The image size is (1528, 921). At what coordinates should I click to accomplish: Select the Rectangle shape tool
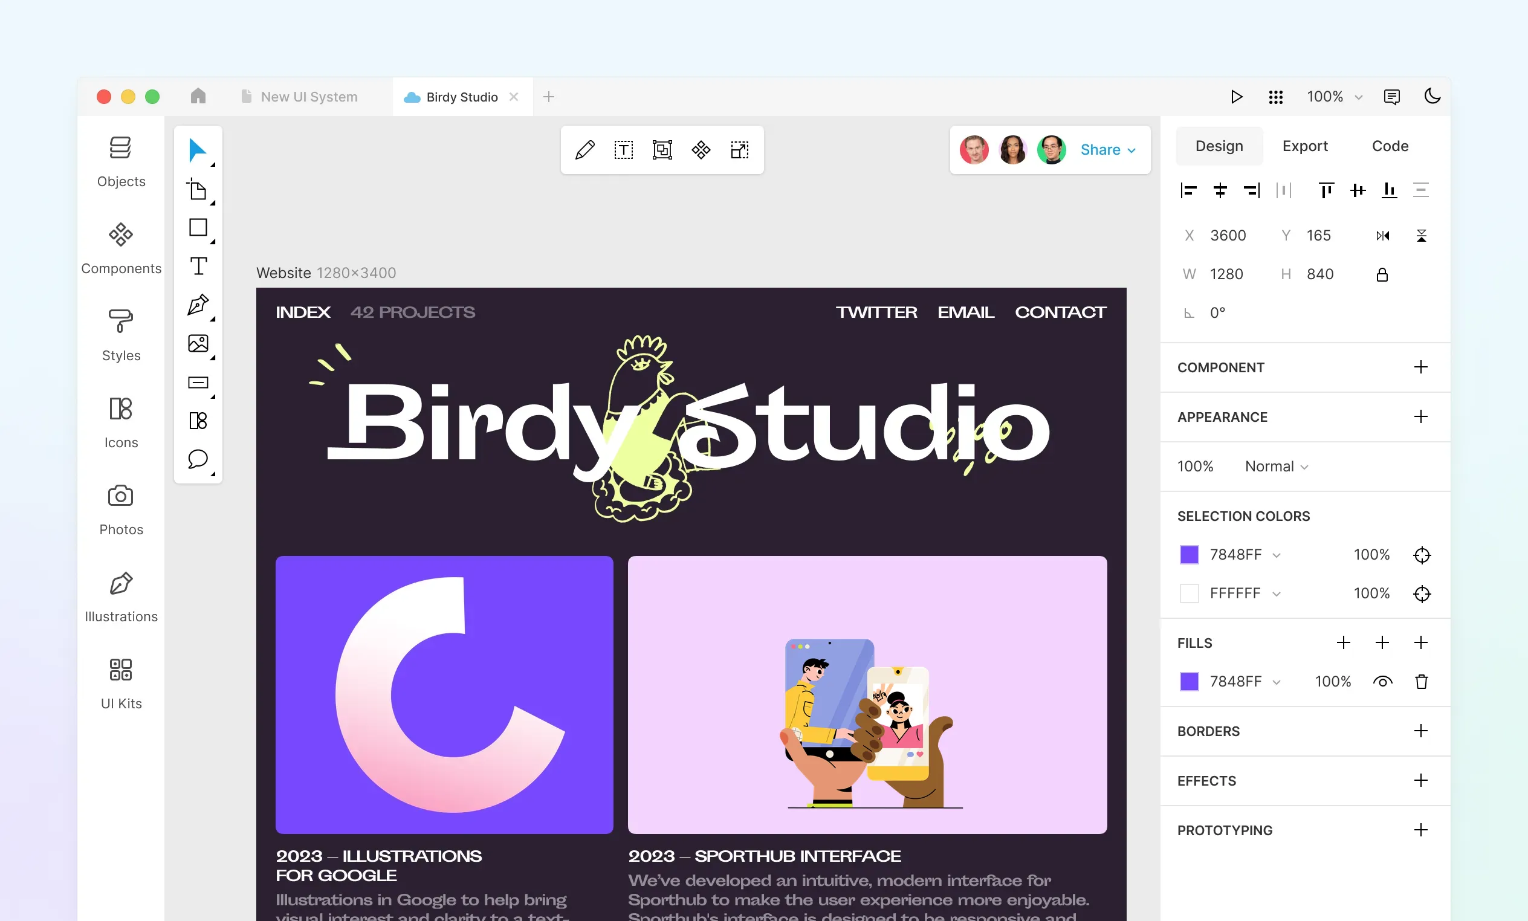[x=198, y=228]
